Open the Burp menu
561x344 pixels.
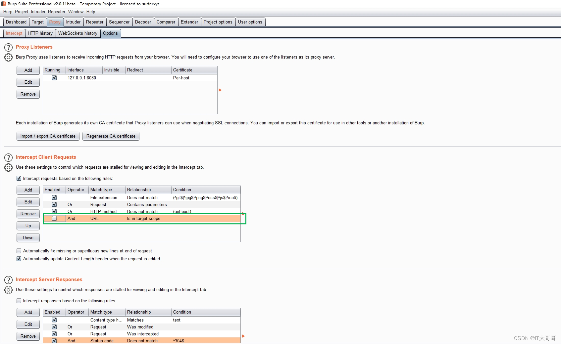click(8, 12)
